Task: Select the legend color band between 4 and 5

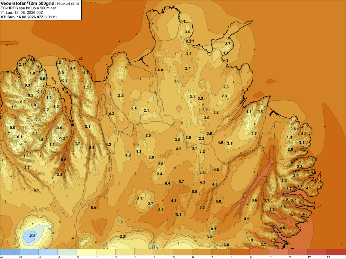Action: [163, 252]
